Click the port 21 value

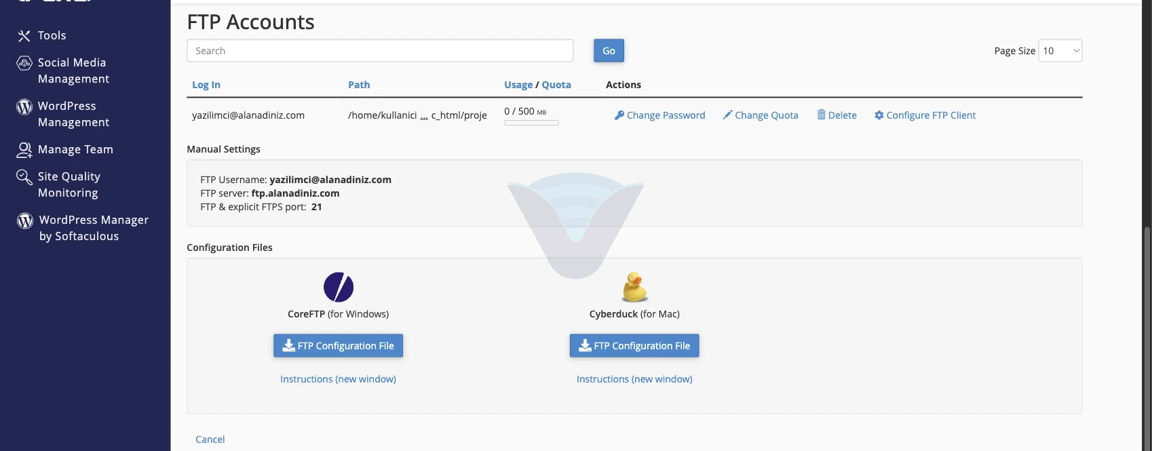click(x=317, y=207)
